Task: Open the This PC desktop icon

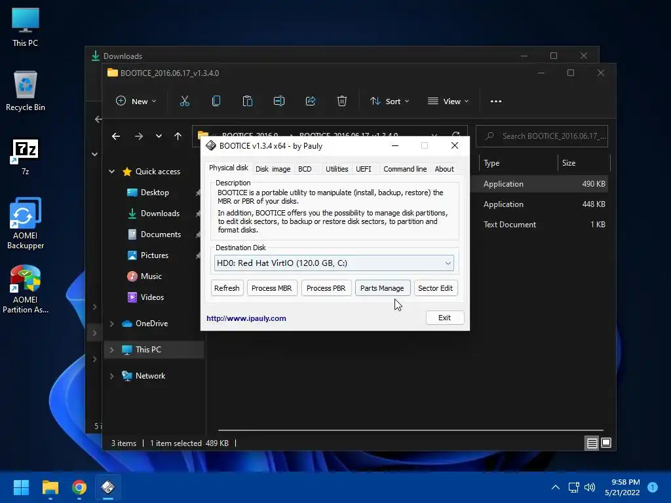Action: tap(26, 26)
